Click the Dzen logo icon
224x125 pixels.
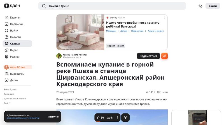coord(6,6)
